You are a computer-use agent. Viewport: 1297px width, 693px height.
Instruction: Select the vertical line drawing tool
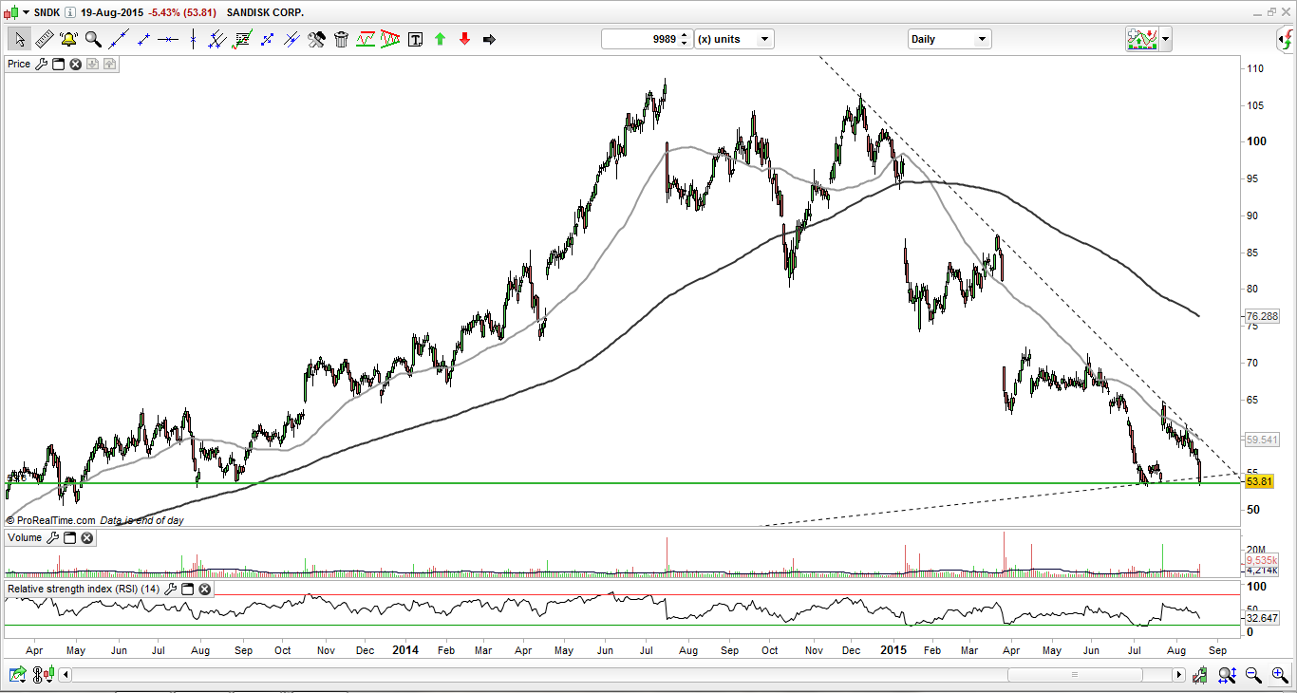193,39
